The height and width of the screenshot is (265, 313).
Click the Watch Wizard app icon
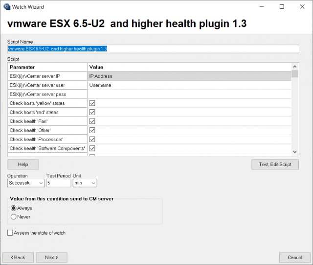(x=7, y=7)
